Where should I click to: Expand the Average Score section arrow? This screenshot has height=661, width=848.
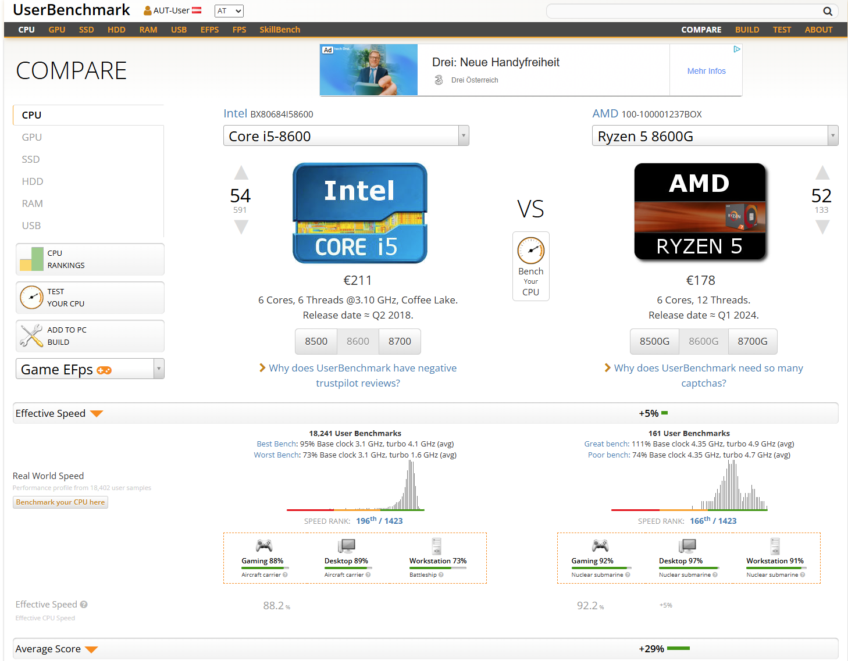point(91,649)
